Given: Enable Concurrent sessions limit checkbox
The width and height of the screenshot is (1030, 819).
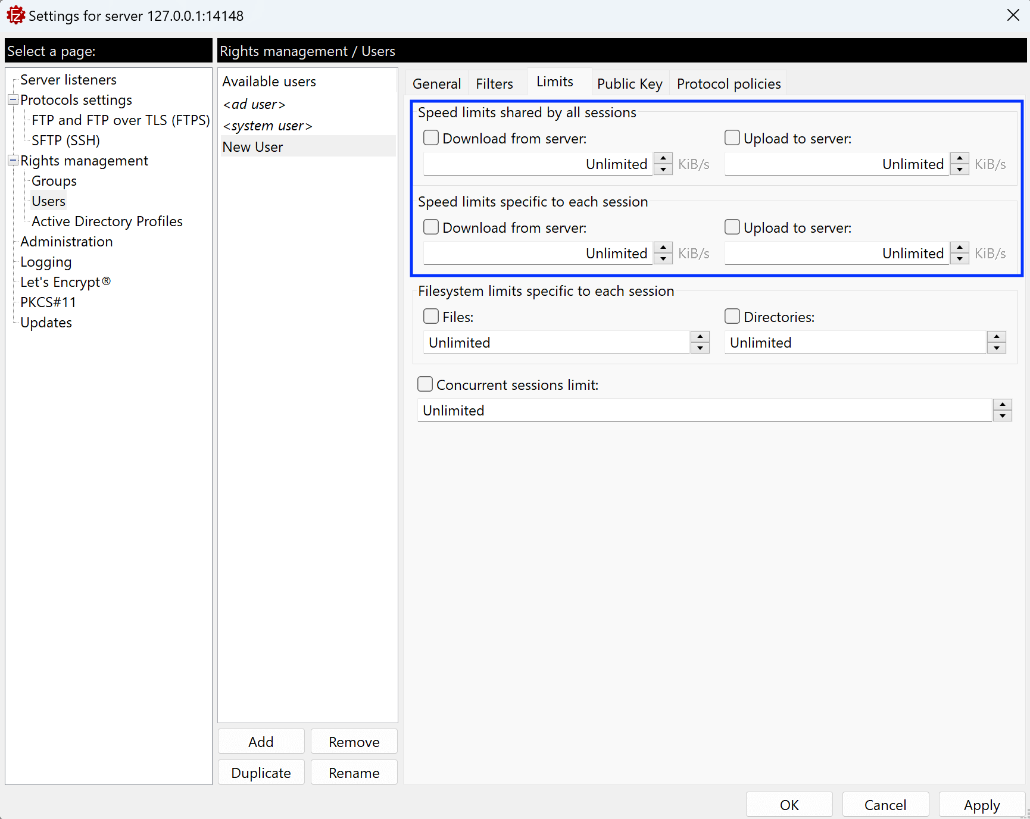Looking at the screenshot, I should (x=425, y=385).
